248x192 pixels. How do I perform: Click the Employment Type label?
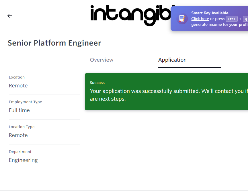pyautogui.click(x=25, y=102)
